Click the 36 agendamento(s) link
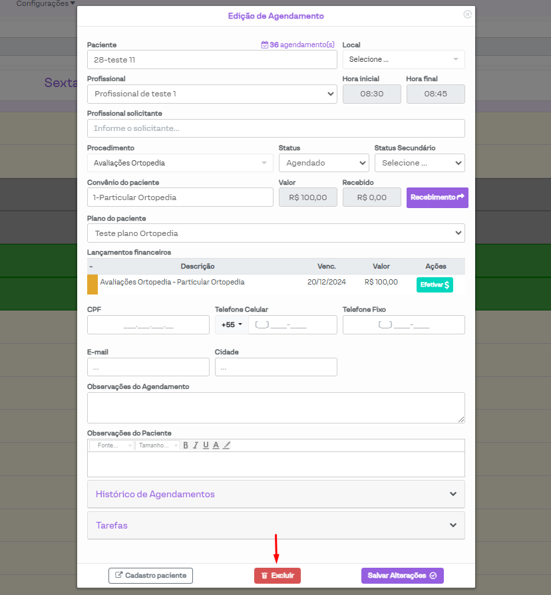The height and width of the screenshot is (595, 551). point(298,45)
